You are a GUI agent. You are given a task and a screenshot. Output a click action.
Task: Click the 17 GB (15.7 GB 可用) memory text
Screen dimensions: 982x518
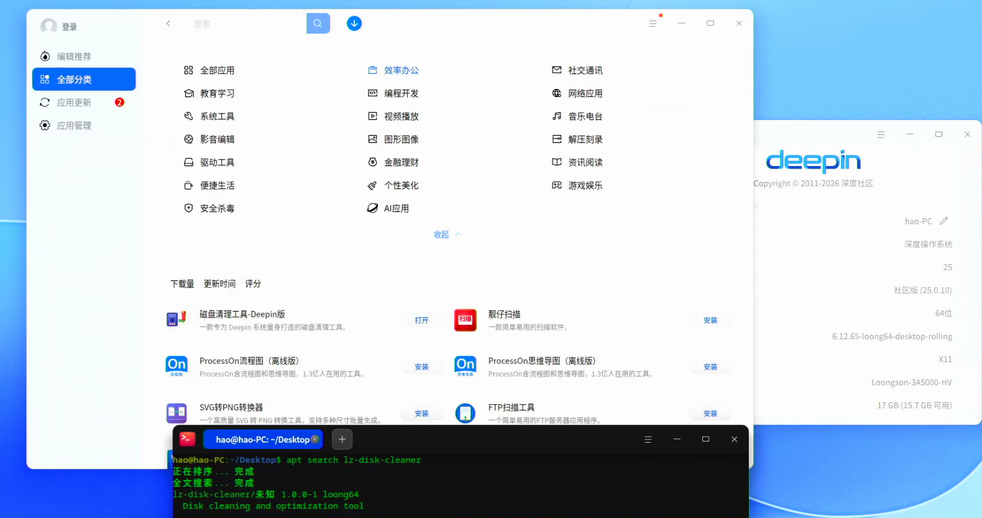click(914, 405)
